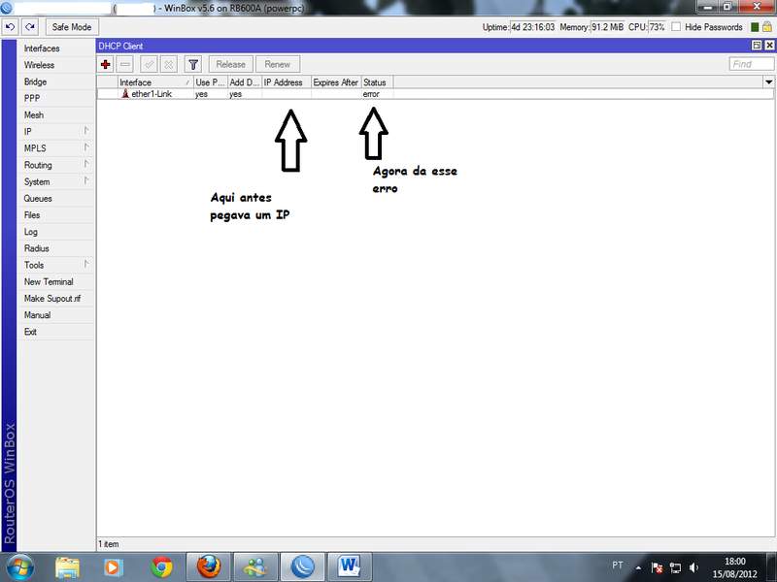777x582 pixels.
Task: Click the network tray icon
Action: pyautogui.click(x=675, y=567)
